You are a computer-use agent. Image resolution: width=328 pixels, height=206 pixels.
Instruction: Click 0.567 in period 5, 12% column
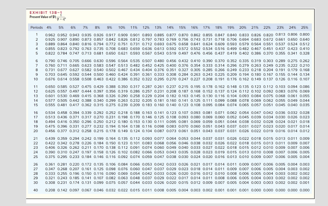tap(147, 53)
